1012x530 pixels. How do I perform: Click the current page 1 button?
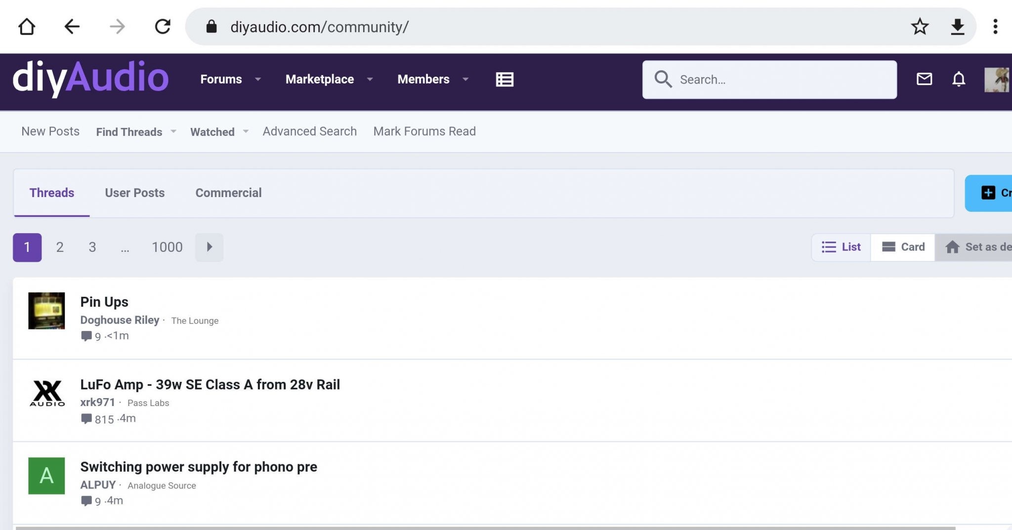point(27,247)
